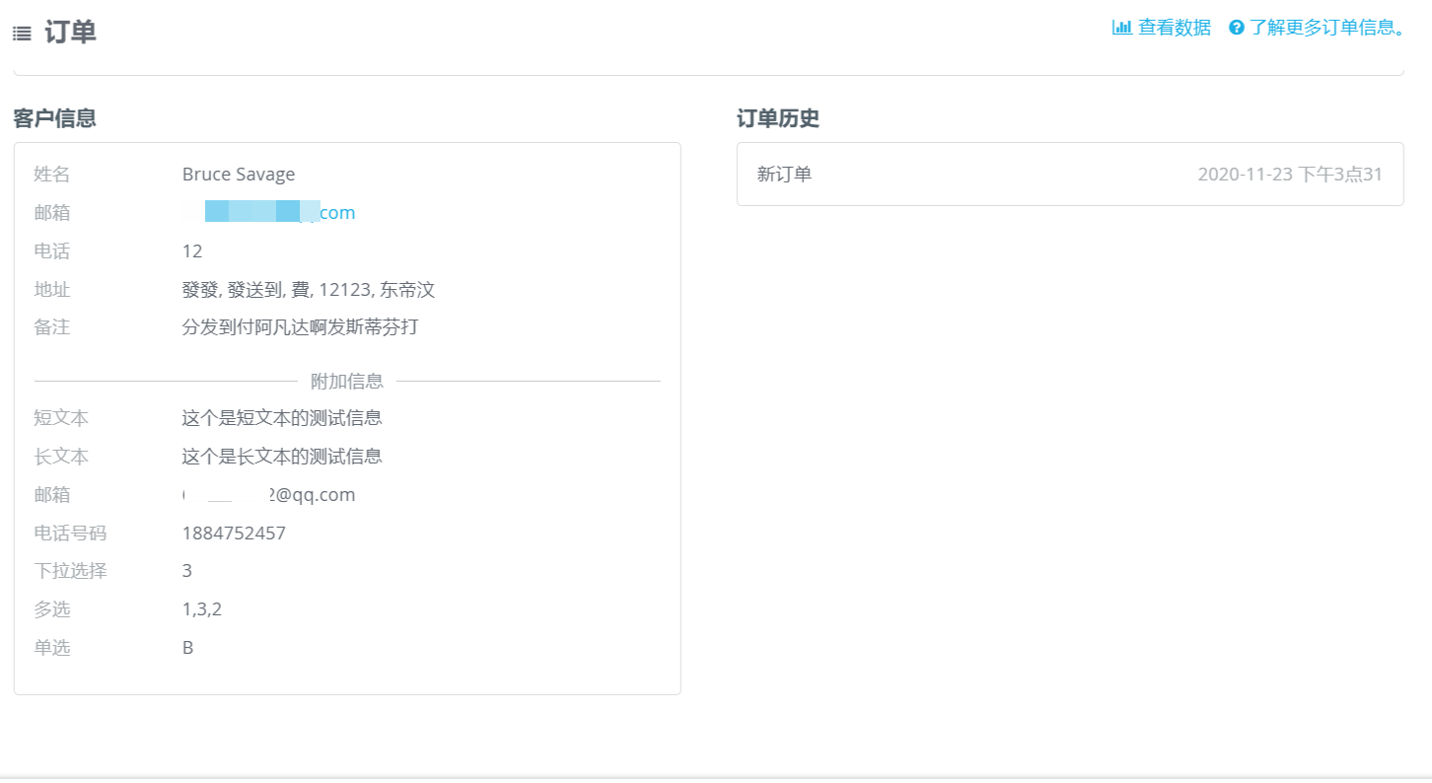Click customer name Bruce Savage
This screenshot has height=783, width=1432.
click(x=239, y=175)
